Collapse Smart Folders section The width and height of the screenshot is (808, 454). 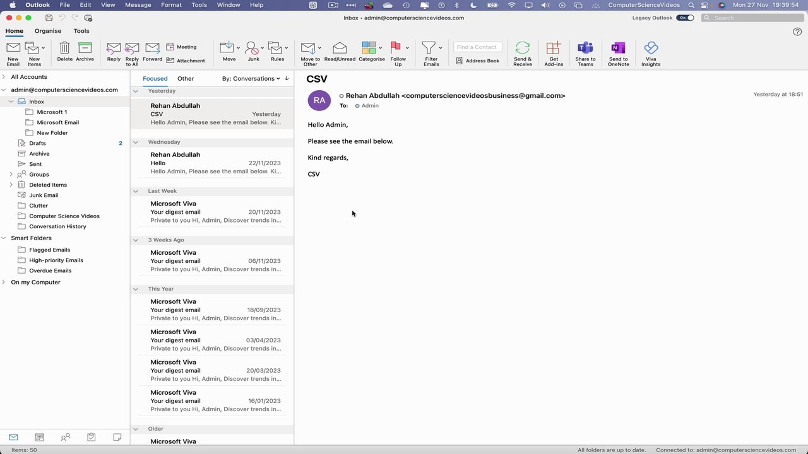(4, 238)
